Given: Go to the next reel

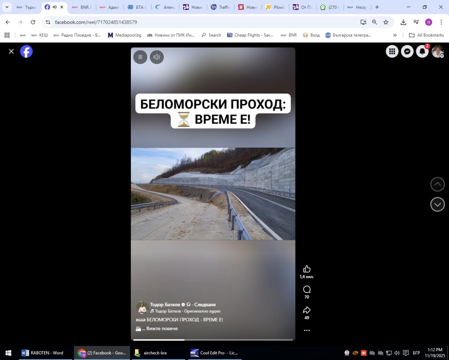Looking at the screenshot, I should pyautogui.click(x=437, y=204).
